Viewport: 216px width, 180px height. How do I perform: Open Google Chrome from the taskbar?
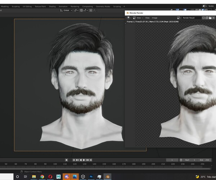point(42,176)
